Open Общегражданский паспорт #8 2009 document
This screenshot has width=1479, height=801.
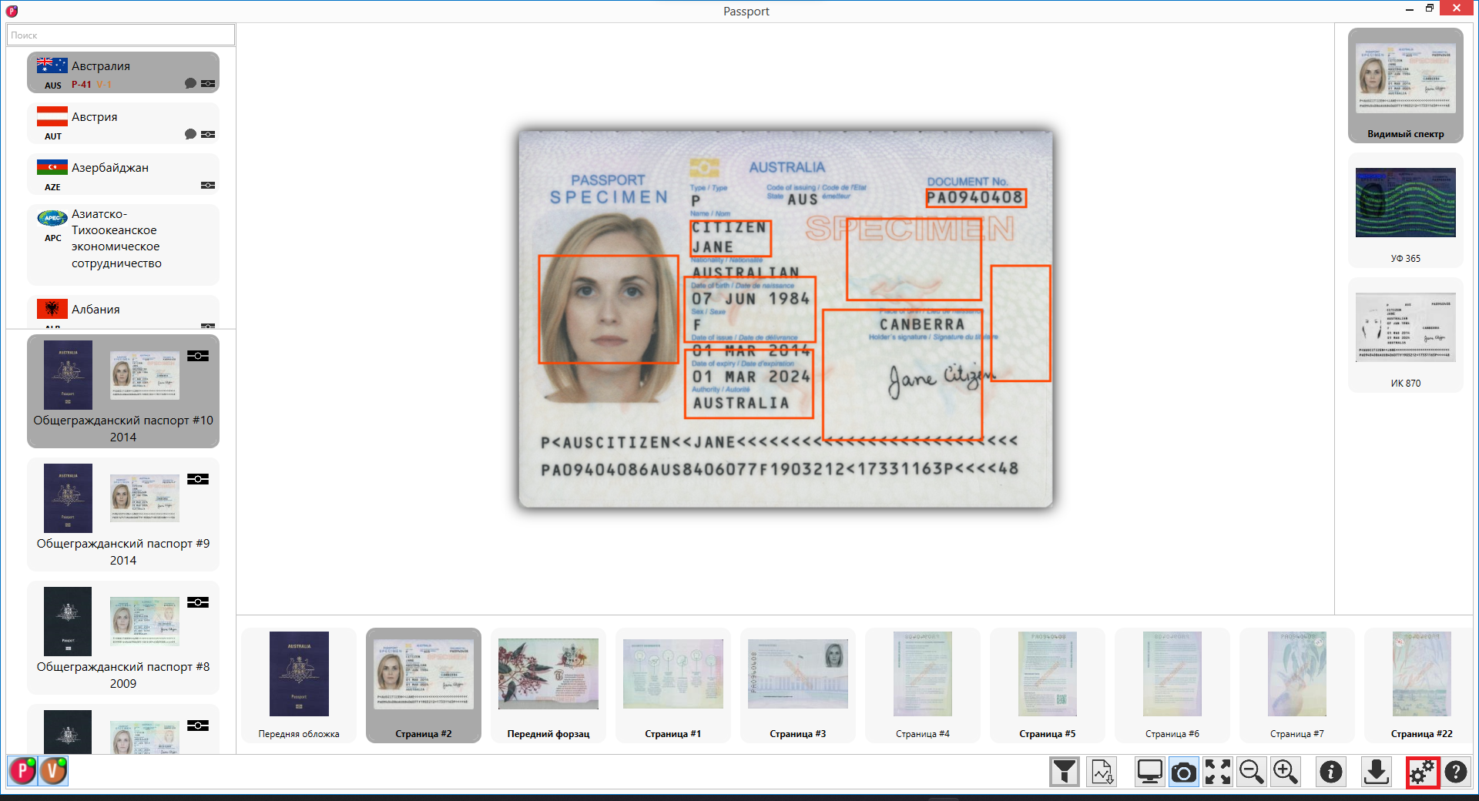[x=123, y=638]
